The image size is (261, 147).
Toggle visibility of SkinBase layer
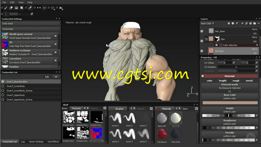202,51
